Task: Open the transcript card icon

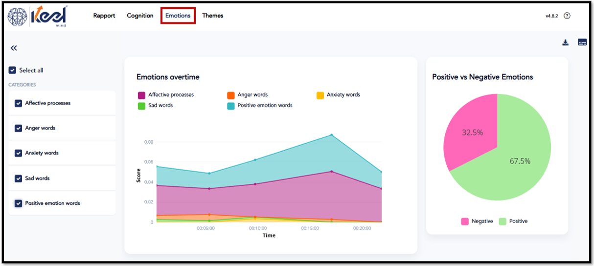Action: point(582,43)
